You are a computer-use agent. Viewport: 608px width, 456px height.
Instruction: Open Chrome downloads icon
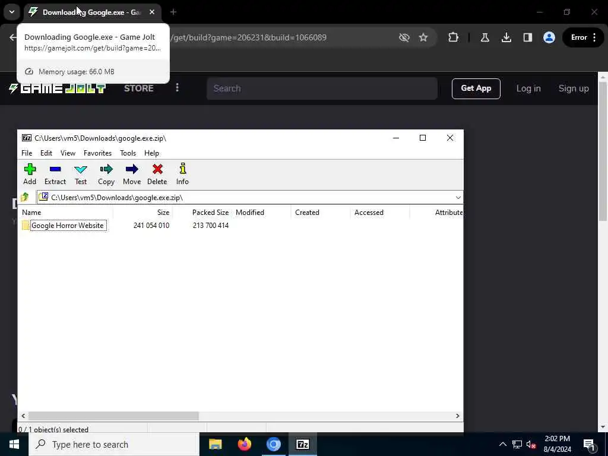tap(506, 37)
